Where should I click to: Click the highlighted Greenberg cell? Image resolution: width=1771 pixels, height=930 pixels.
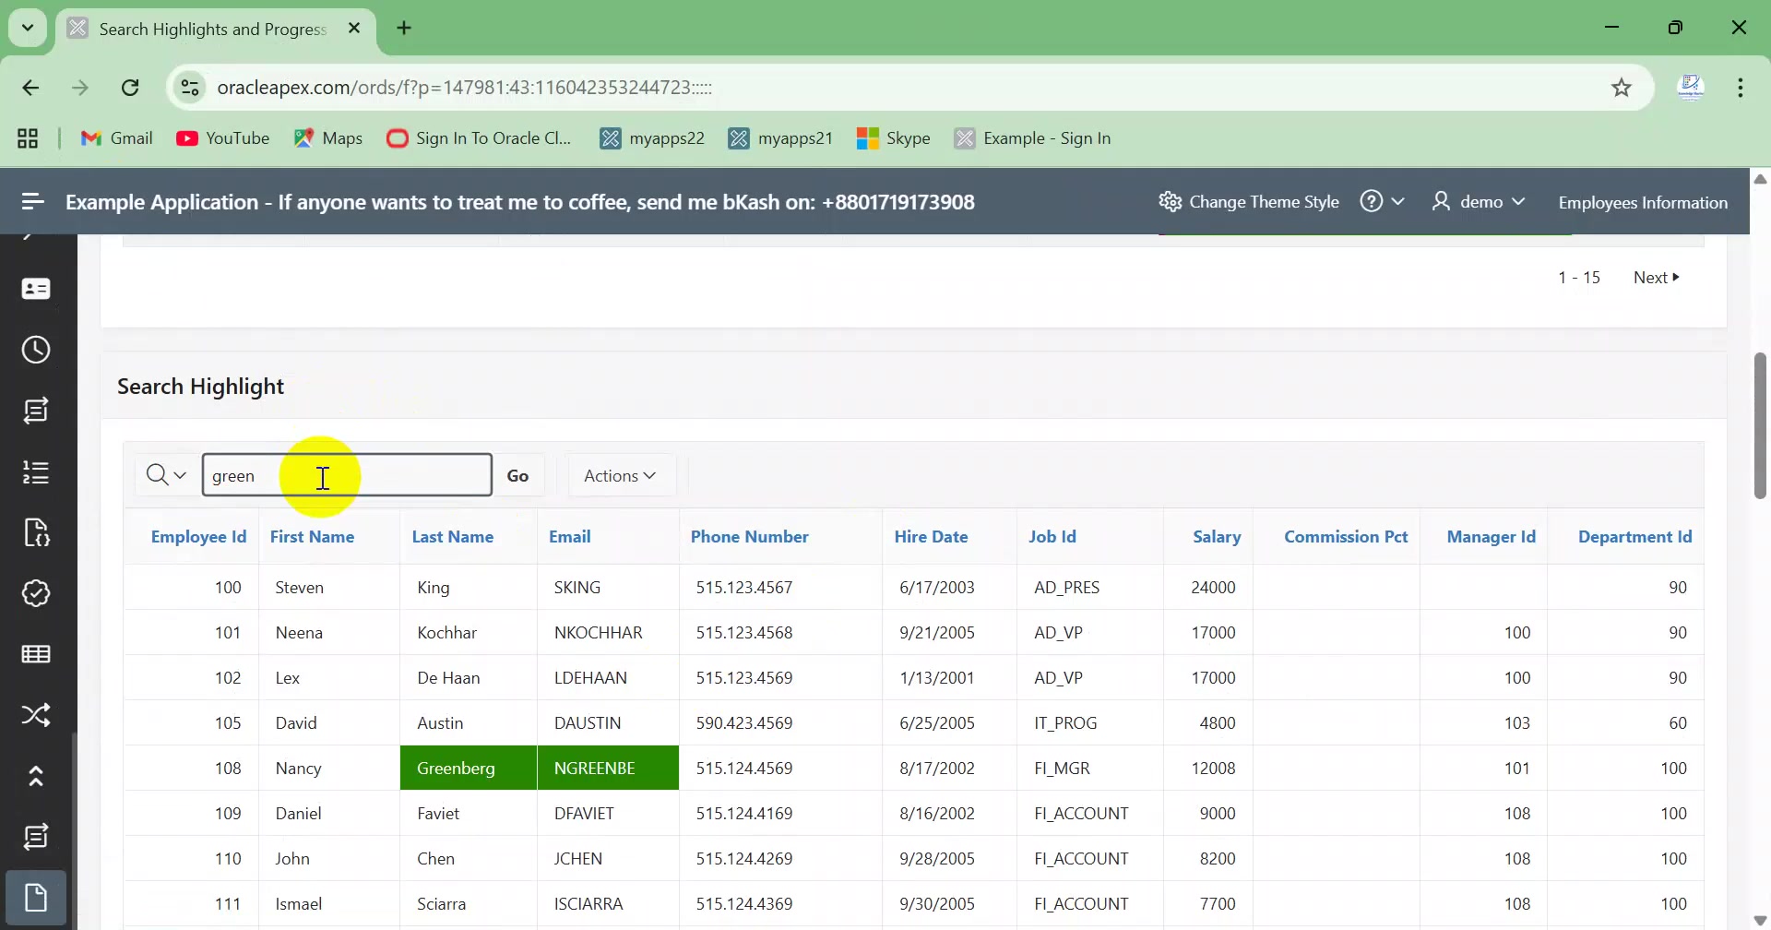coord(469,768)
